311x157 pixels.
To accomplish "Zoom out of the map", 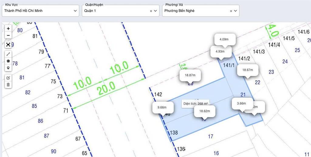I will [x=8, y=36].
